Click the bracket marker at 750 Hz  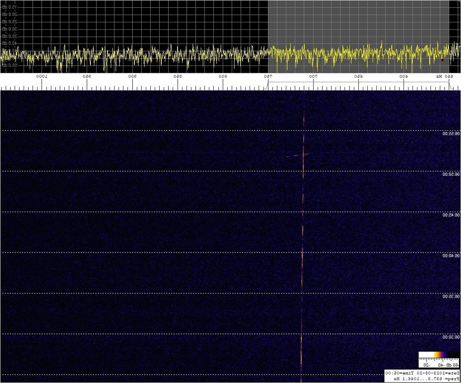coord(267,85)
